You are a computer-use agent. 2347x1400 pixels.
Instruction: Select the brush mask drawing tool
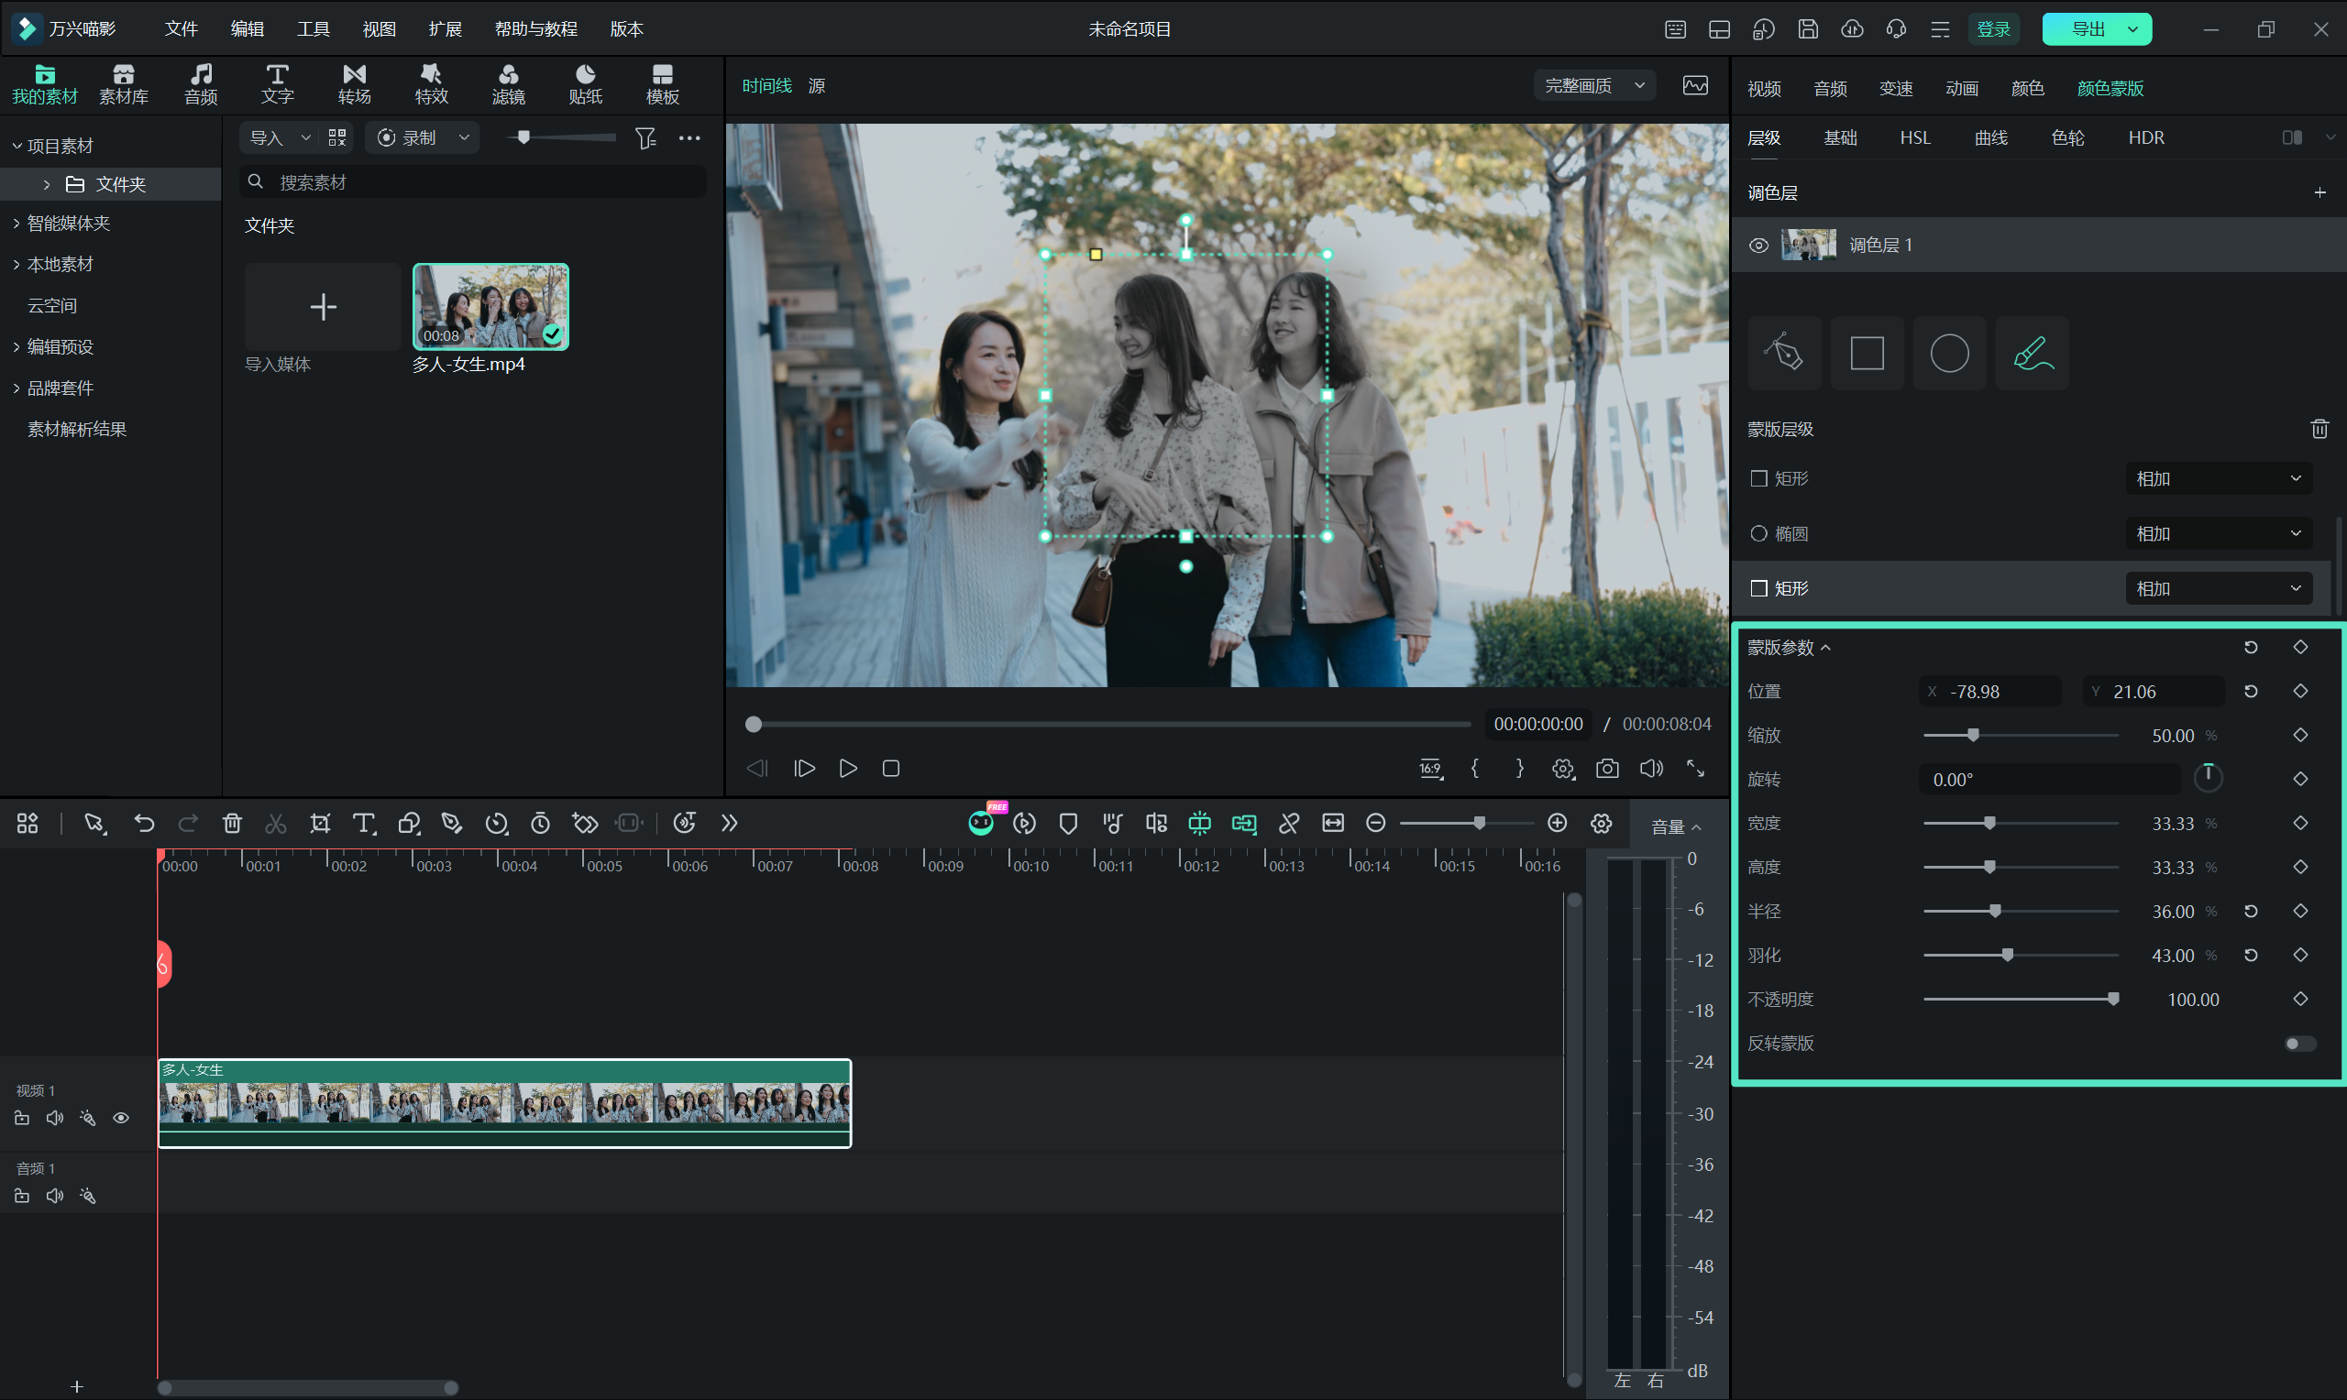2032,353
